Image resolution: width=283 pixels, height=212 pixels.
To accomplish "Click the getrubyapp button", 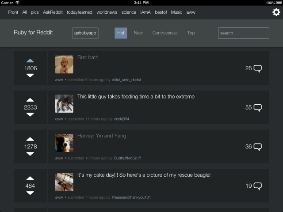I will coord(85,33).
